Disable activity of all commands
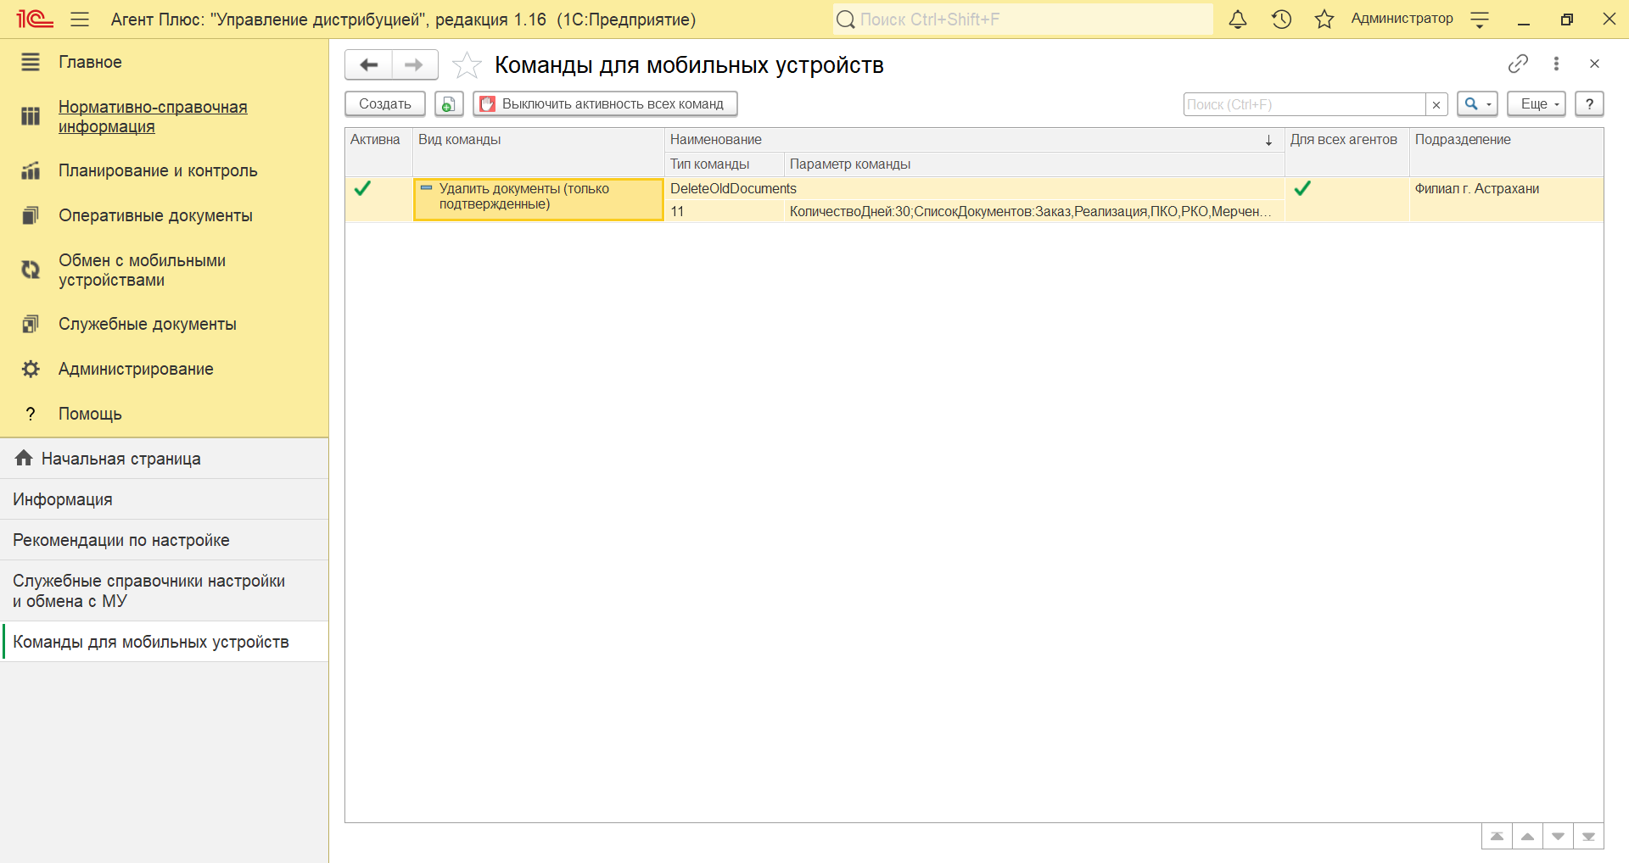The width and height of the screenshot is (1629, 863). (x=605, y=104)
